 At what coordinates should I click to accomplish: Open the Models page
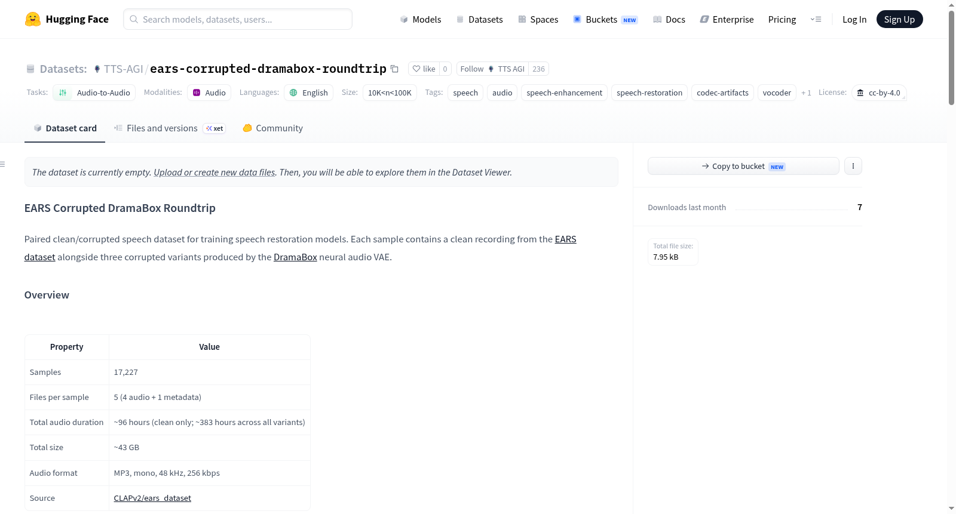point(421,19)
